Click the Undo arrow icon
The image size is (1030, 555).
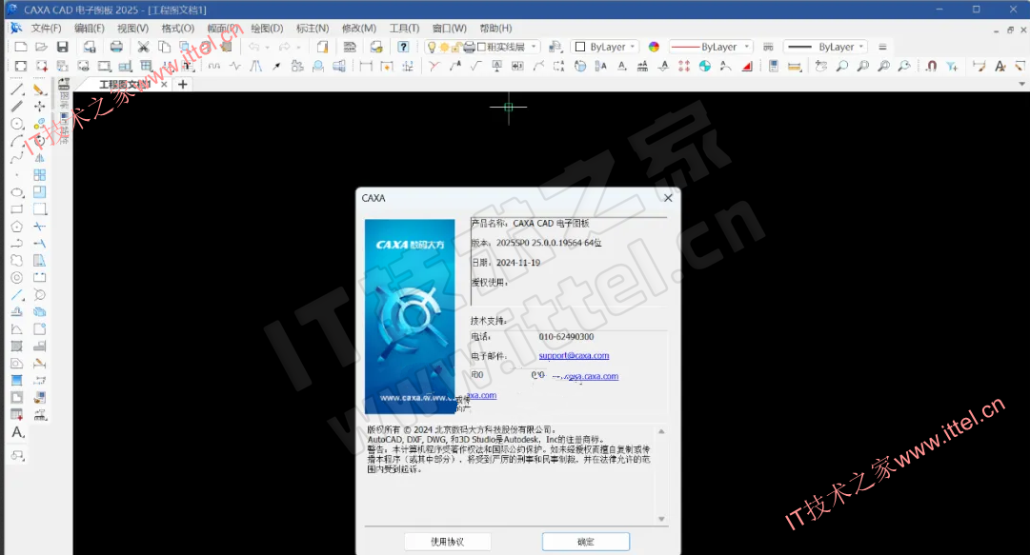click(x=253, y=47)
